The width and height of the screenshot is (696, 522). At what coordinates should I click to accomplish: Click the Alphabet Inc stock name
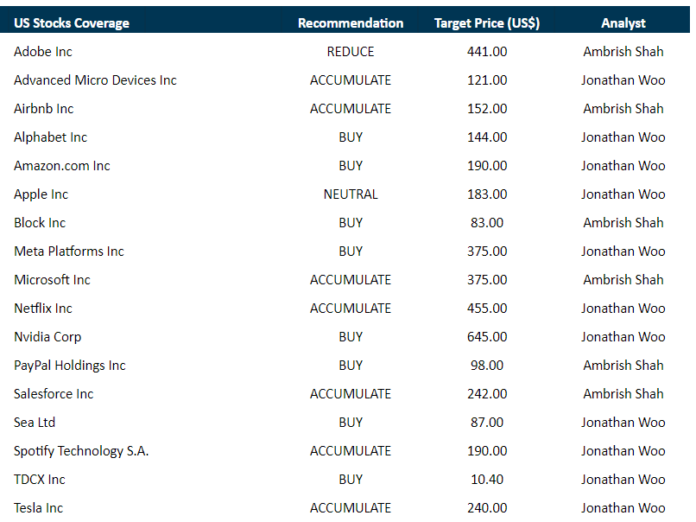[x=50, y=137]
